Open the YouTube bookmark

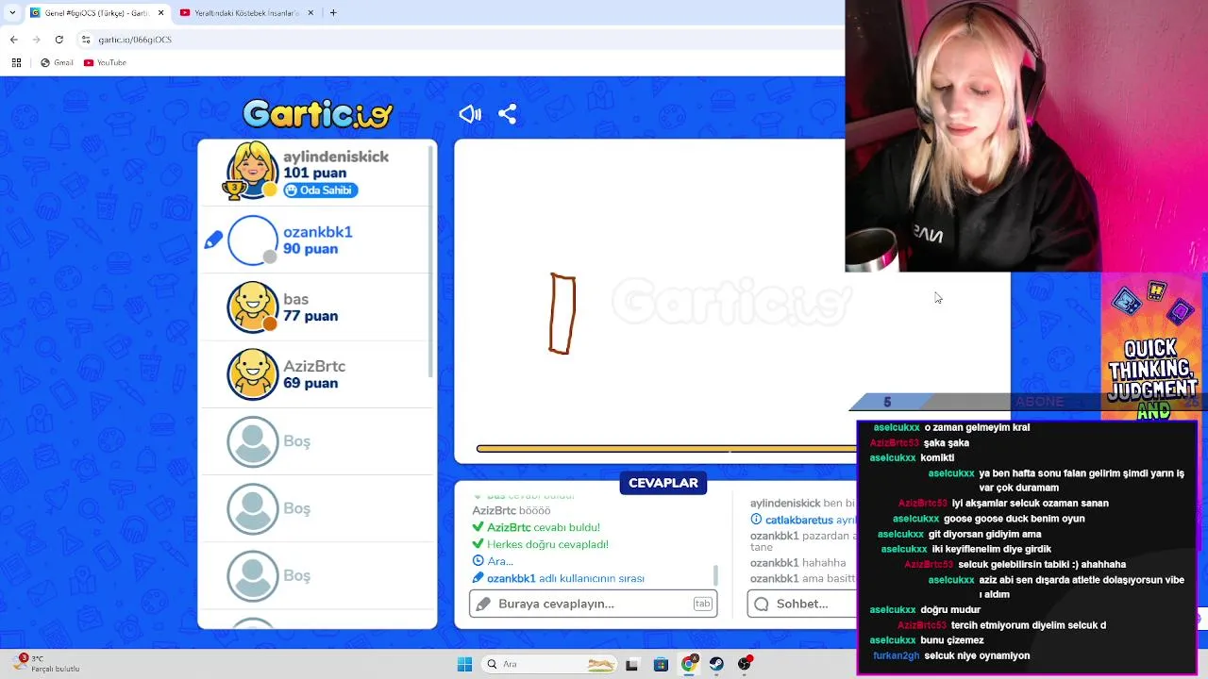click(105, 62)
